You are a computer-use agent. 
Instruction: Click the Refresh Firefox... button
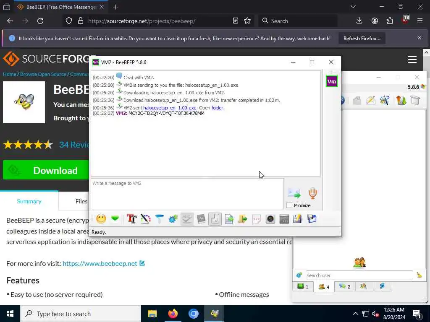tap(362, 39)
